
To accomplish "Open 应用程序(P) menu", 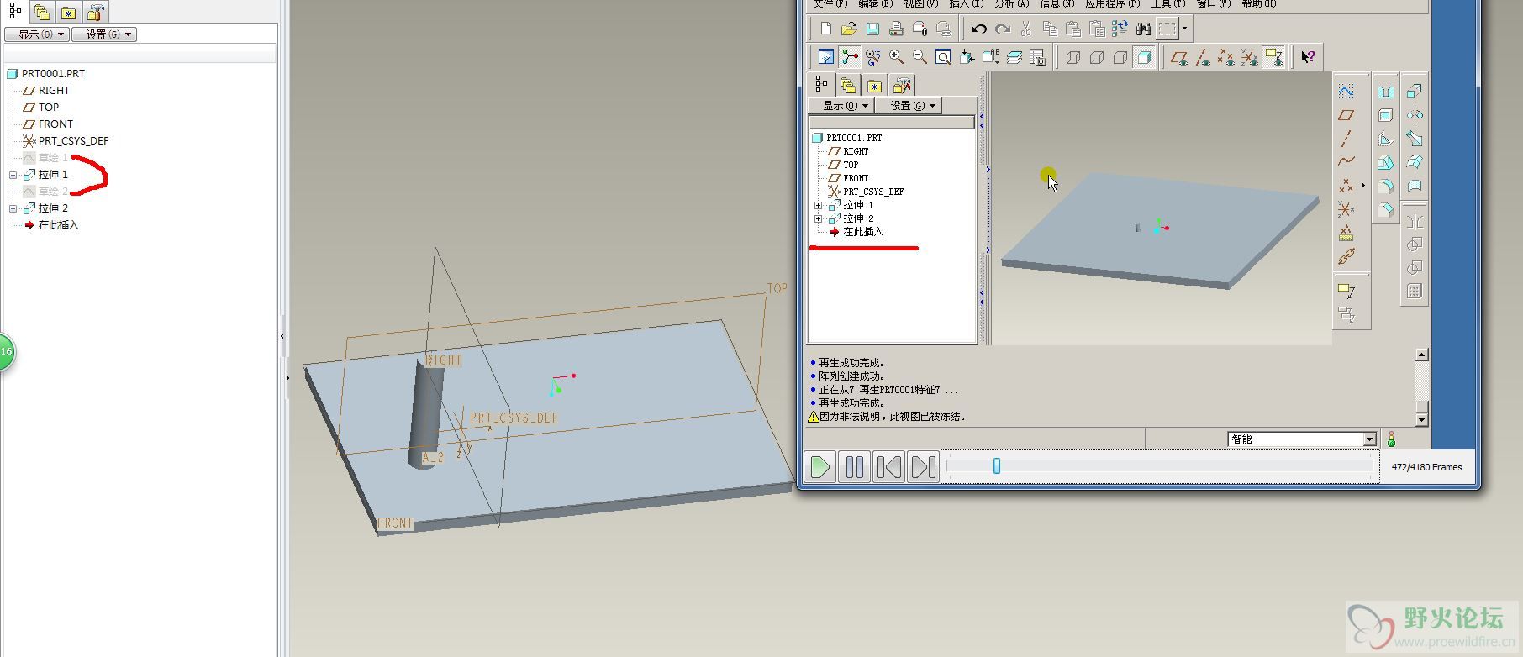I will [1112, 4].
